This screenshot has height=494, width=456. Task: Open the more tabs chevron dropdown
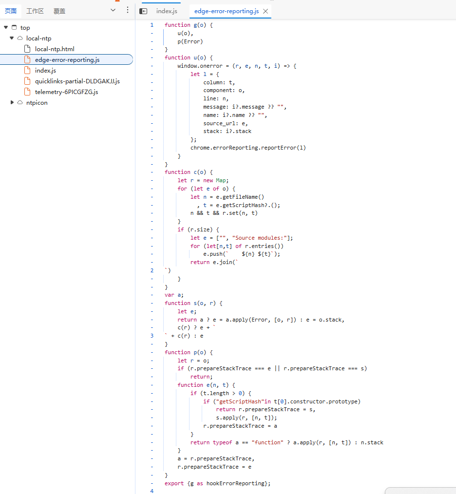pyautogui.click(x=113, y=10)
